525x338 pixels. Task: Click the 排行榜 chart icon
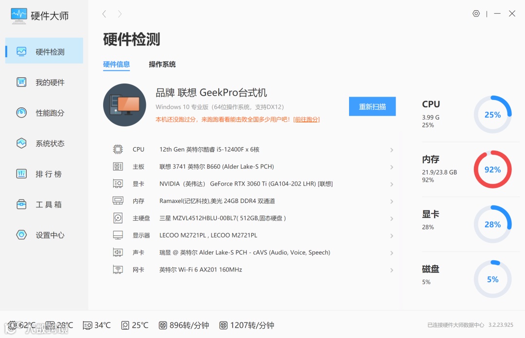(x=21, y=174)
